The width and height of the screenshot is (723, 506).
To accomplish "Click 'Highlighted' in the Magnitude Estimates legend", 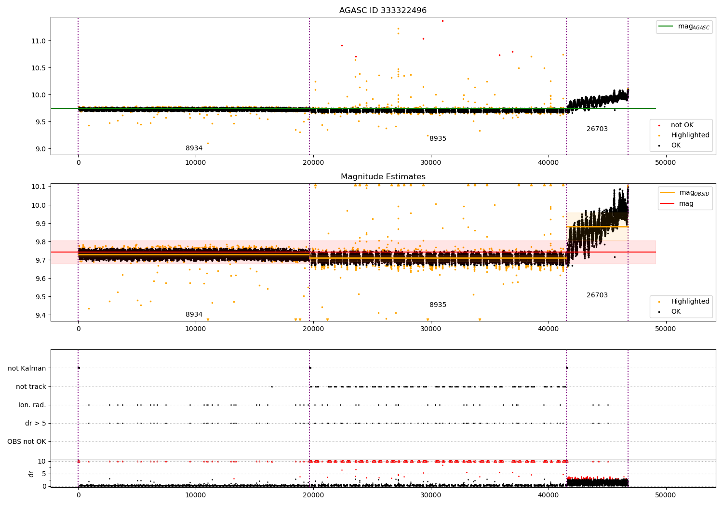I will pos(690,302).
